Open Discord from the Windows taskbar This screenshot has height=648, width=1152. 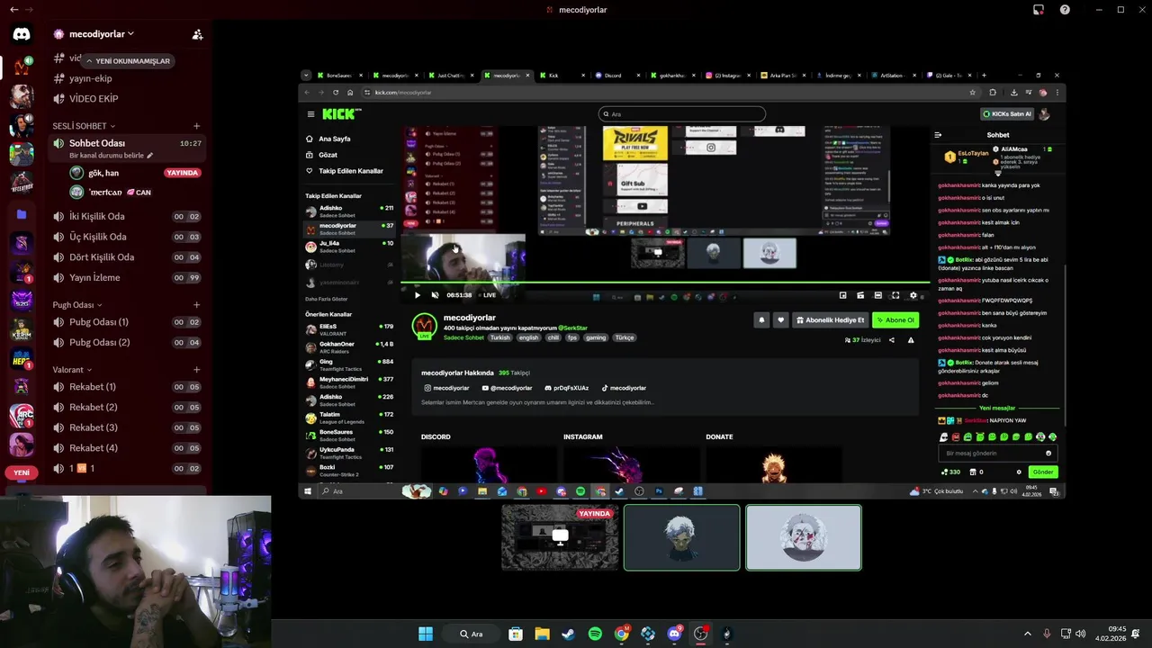(674, 634)
